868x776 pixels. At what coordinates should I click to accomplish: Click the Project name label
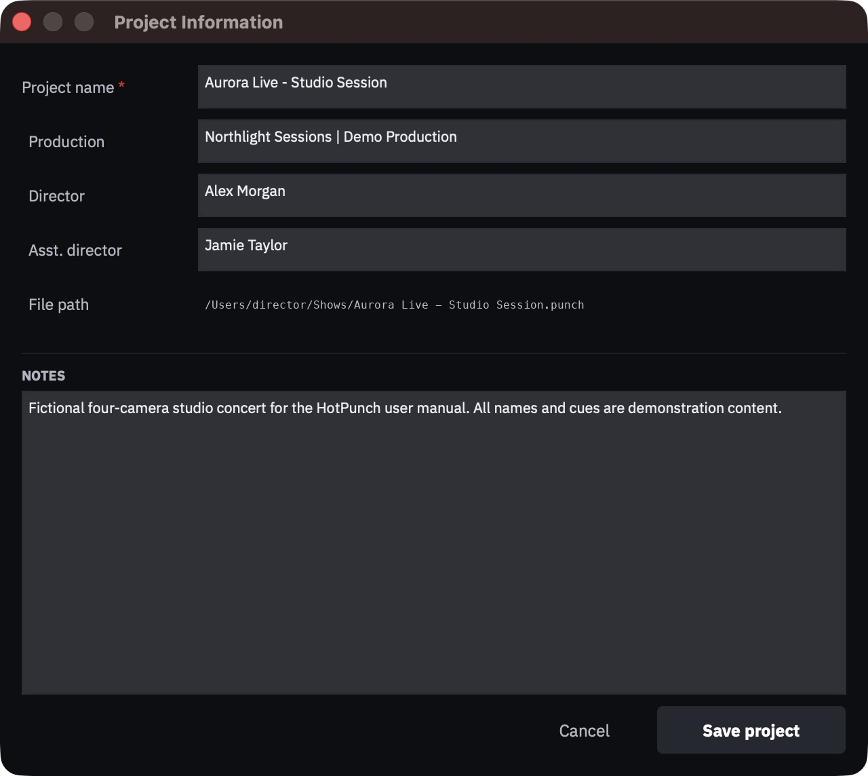click(x=73, y=88)
